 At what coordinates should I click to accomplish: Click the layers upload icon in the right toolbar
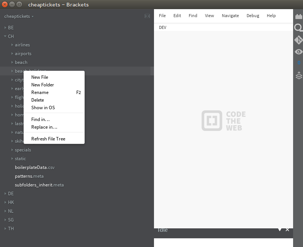tap(299, 75)
